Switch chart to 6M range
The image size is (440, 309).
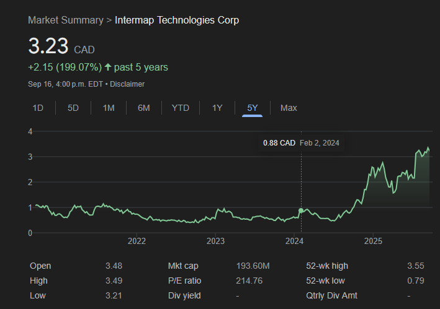(x=144, y=108)
